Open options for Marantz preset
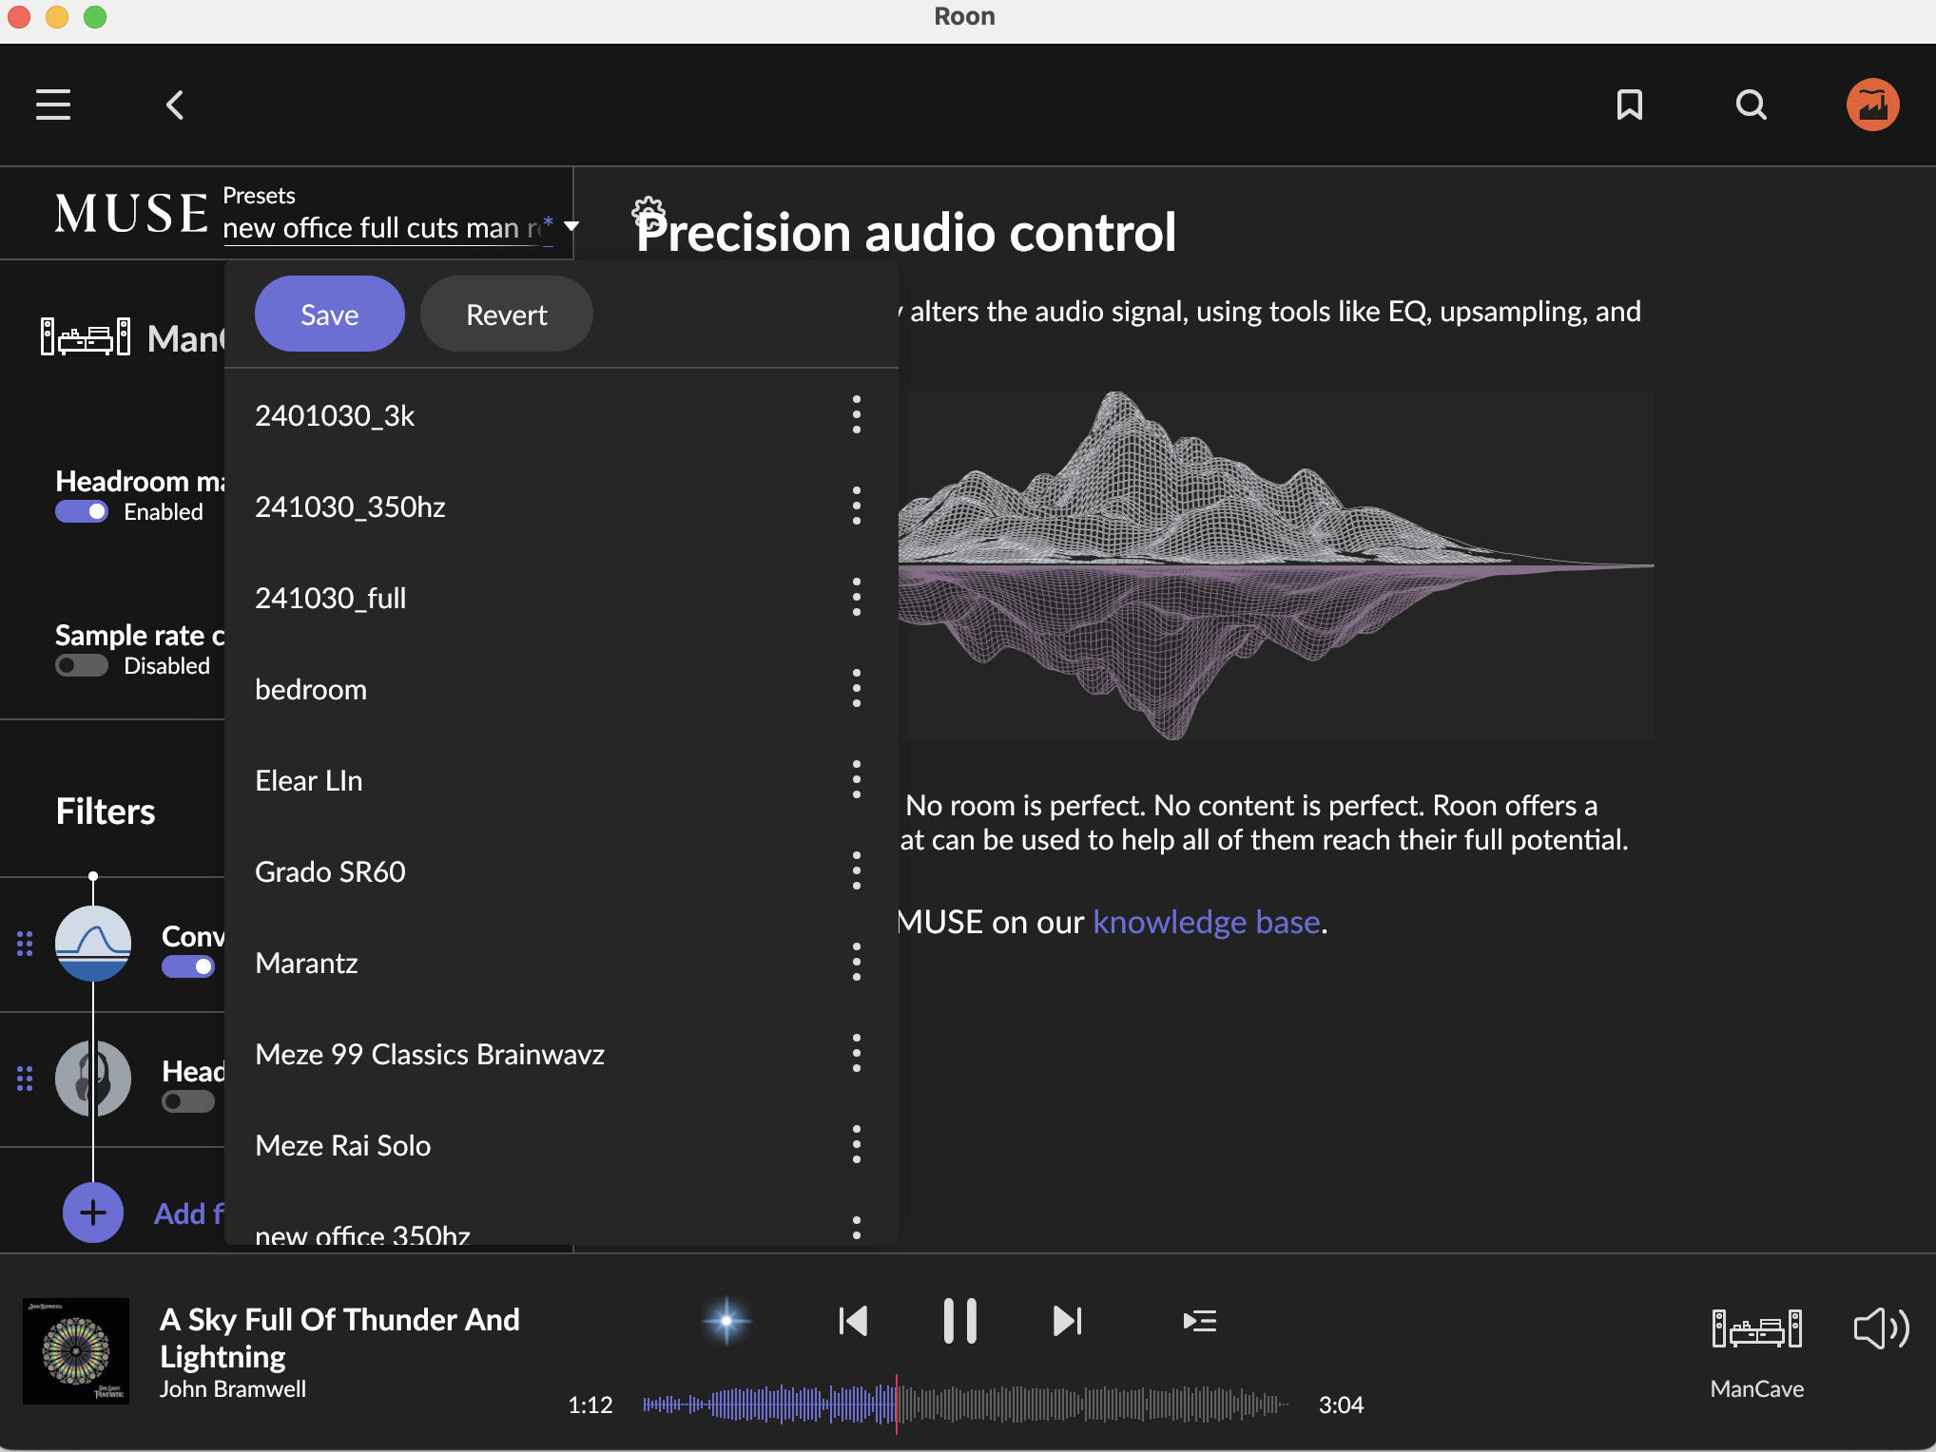1936x1452 pixels. [x=857, y=963]
